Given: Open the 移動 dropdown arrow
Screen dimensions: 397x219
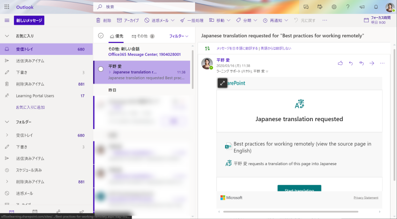Looking at the screenshot, I should 228,20.
